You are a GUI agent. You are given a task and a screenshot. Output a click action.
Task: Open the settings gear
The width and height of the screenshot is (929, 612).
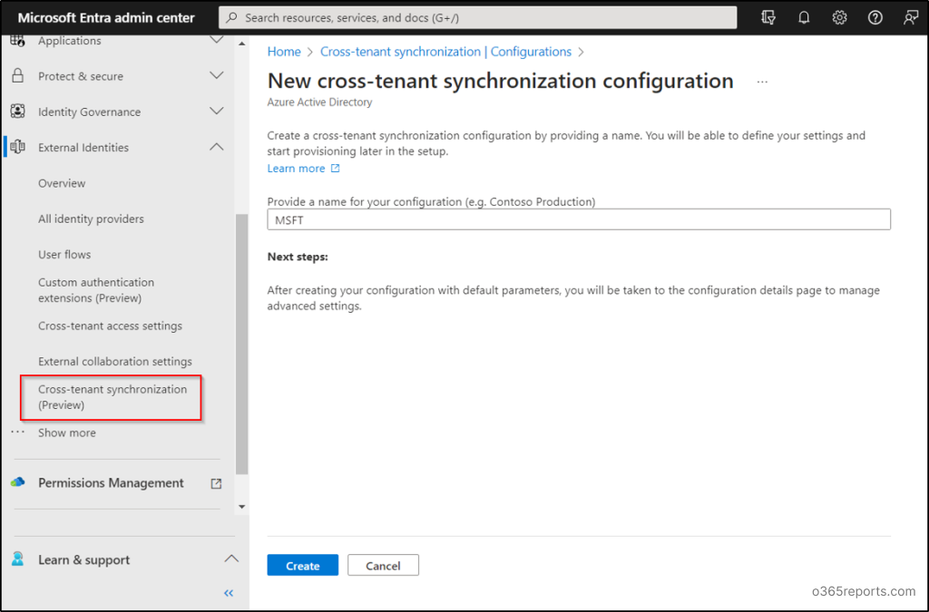coord(839,17)
